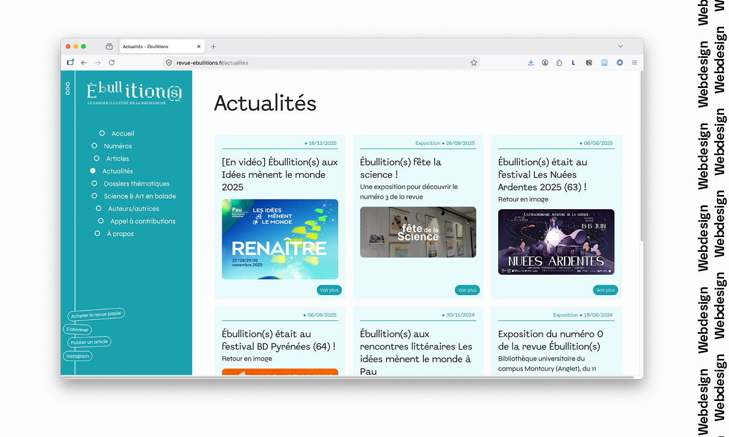
Task: Click the browser forward arrow
Action: pyautogui.click(x=98, y=63)
